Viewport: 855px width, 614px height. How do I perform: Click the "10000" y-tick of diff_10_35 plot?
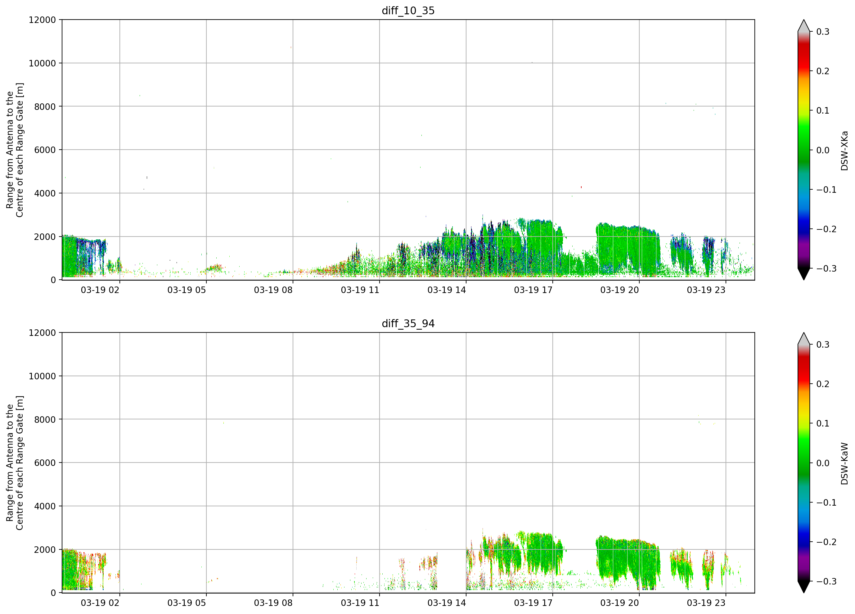[x=42, y=63]
